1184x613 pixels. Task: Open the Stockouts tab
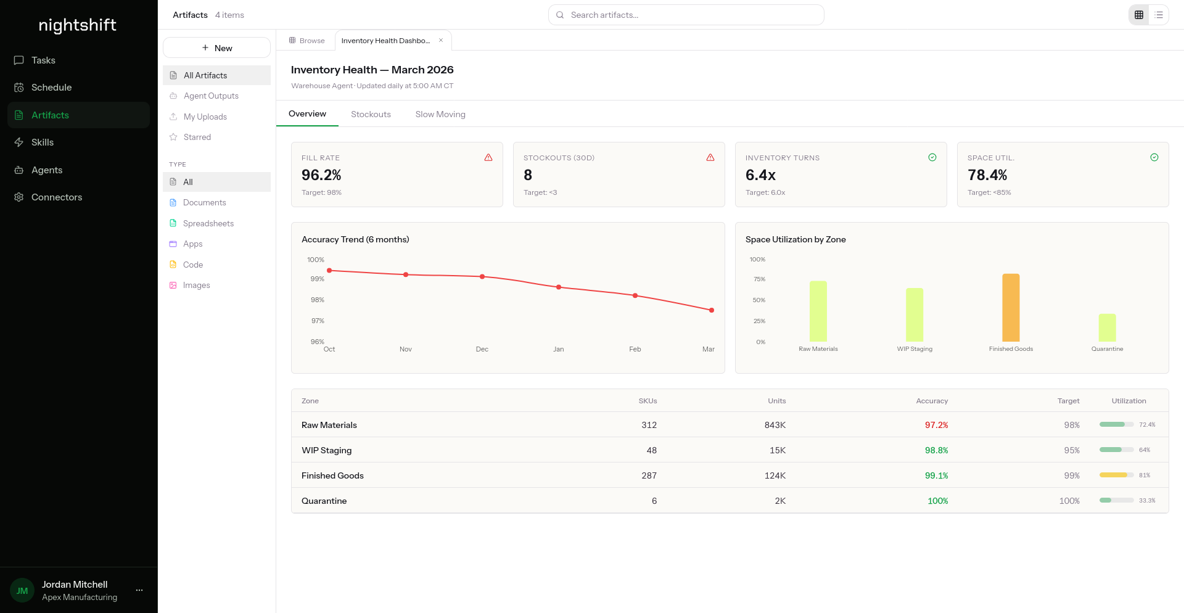click(x=371, y=114)
